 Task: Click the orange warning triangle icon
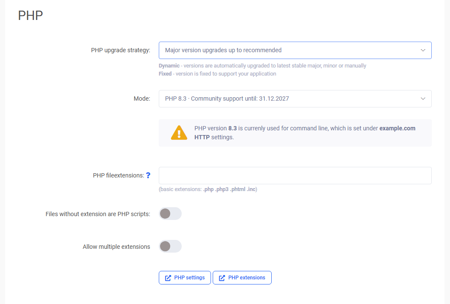click(179, 132)
